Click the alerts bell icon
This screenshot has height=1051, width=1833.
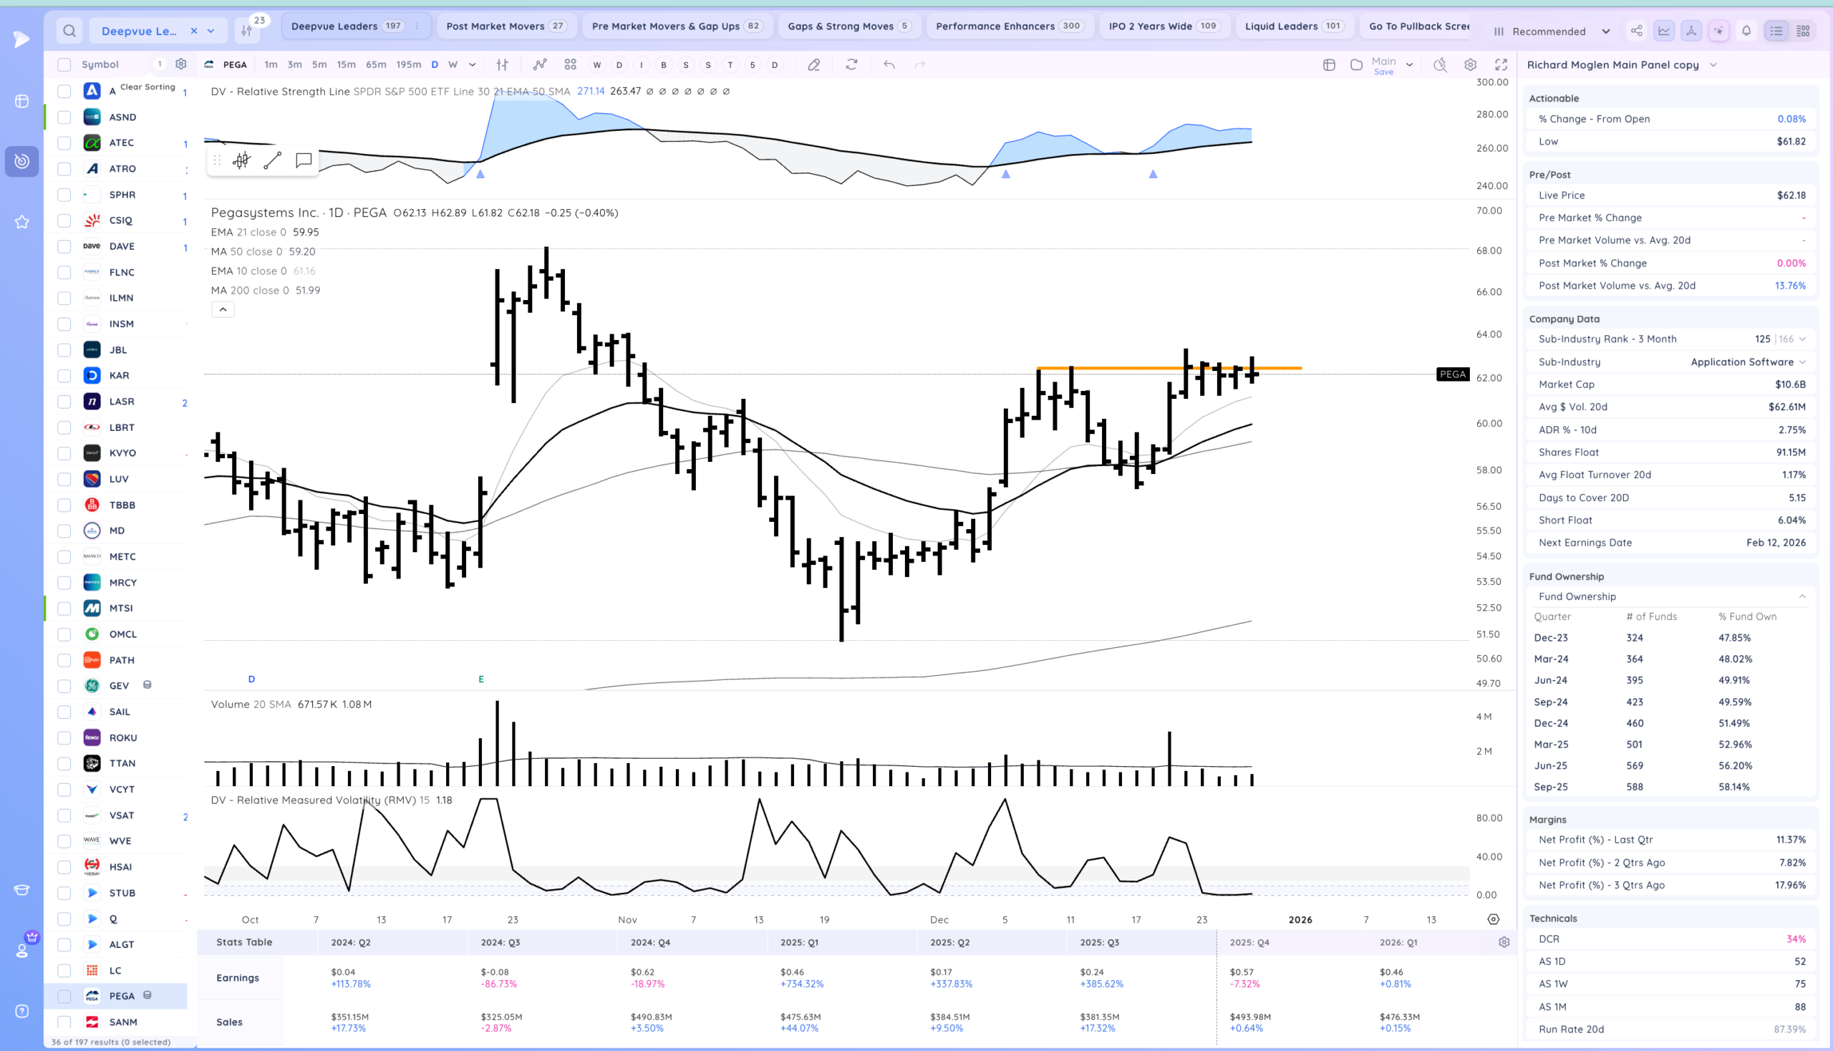1746,30
